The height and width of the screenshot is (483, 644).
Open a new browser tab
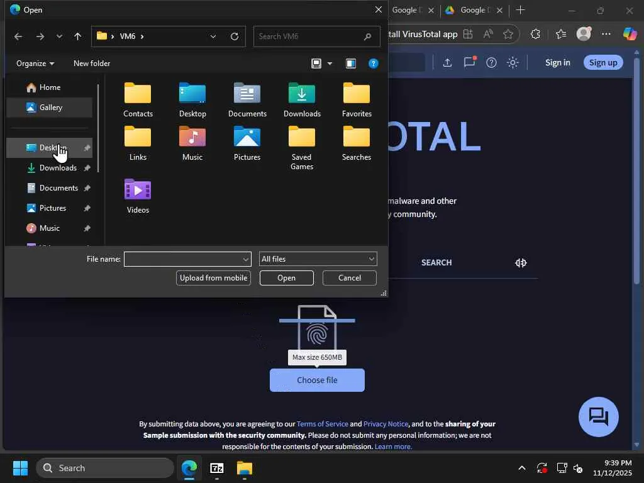[x=520, y=10]
